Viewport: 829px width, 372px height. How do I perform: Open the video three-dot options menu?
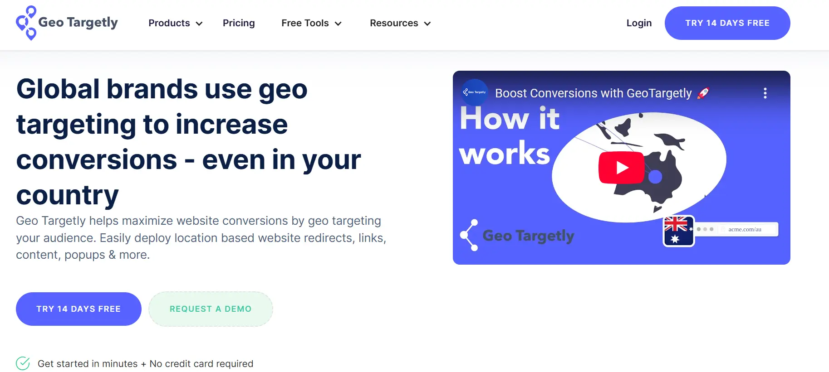tap(765, 93)
